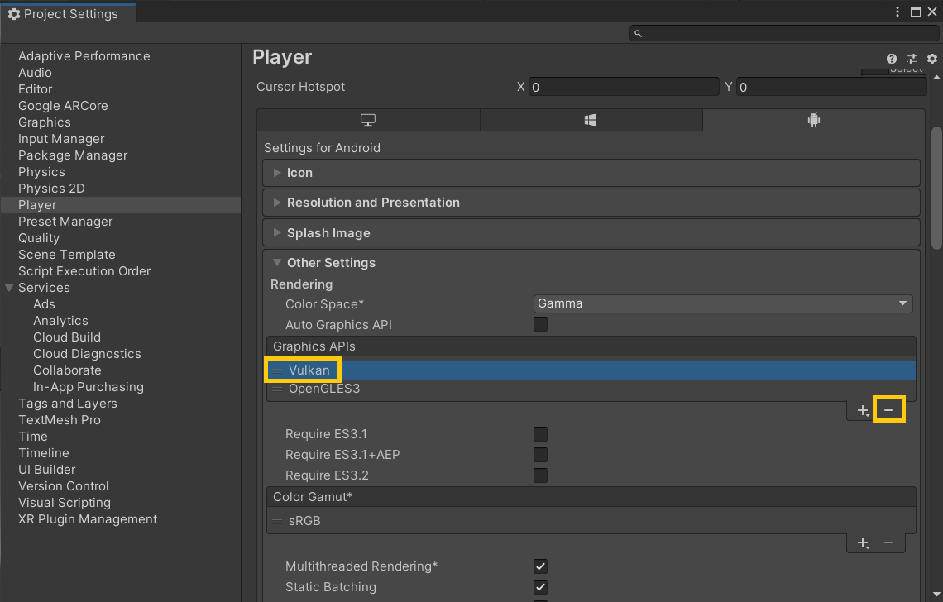
Task: Collapse the Other Settings section
Action: click(276, 263)
